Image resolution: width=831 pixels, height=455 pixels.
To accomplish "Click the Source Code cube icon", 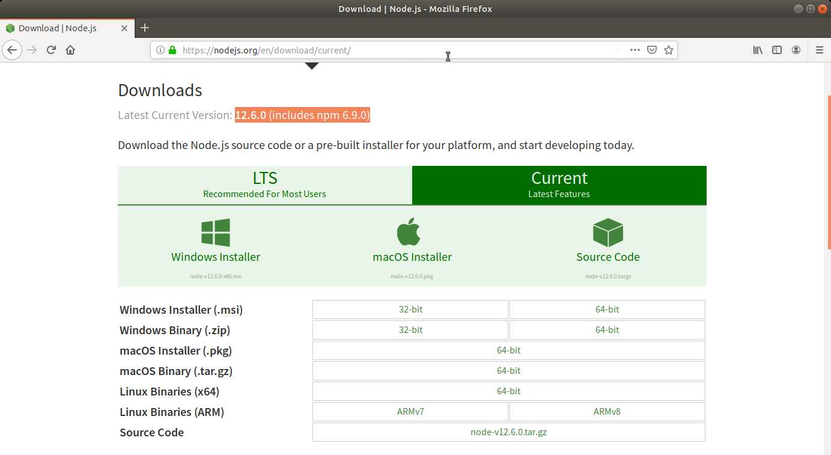I will [x=608, y=233].
